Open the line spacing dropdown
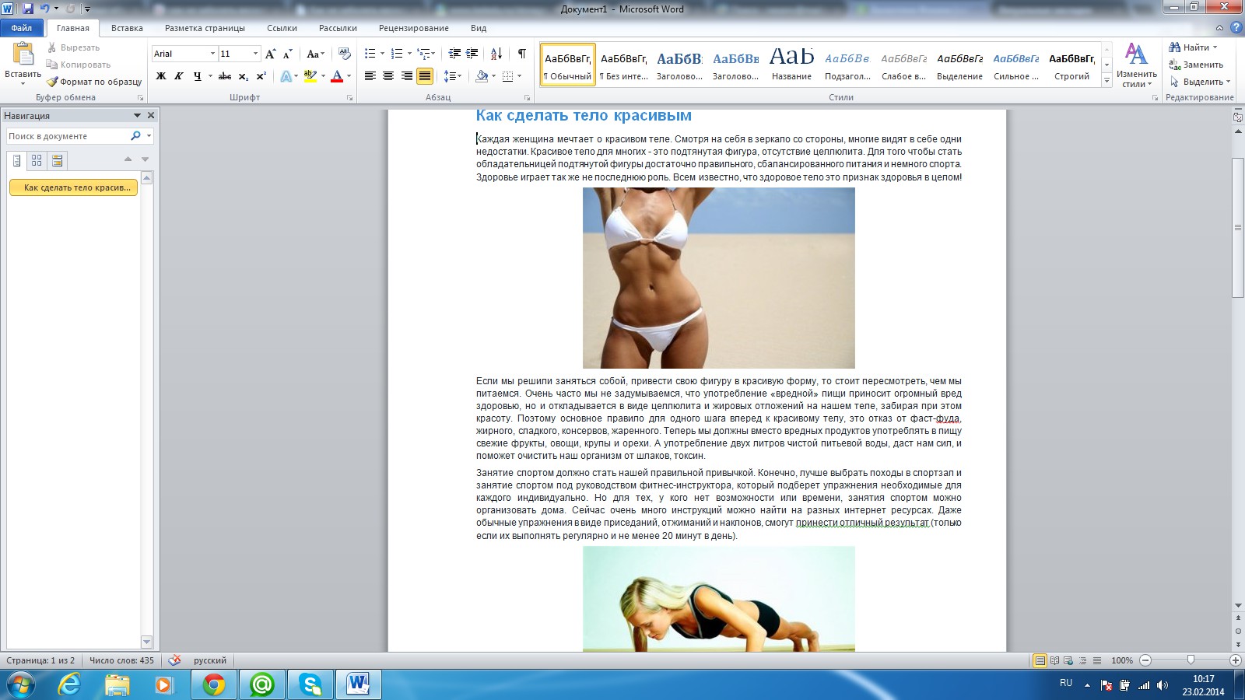Image resolution: width=1245 pixels, height=700 pixels. click(x=452, y=76)
